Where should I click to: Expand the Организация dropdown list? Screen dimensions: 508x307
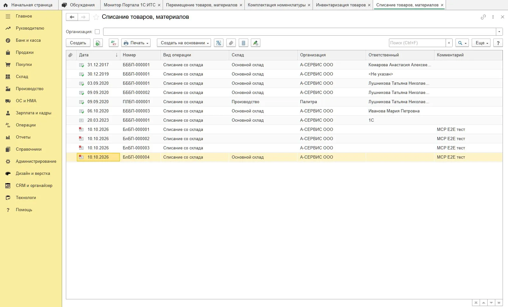pyautogui.click(x=499, y=32)
